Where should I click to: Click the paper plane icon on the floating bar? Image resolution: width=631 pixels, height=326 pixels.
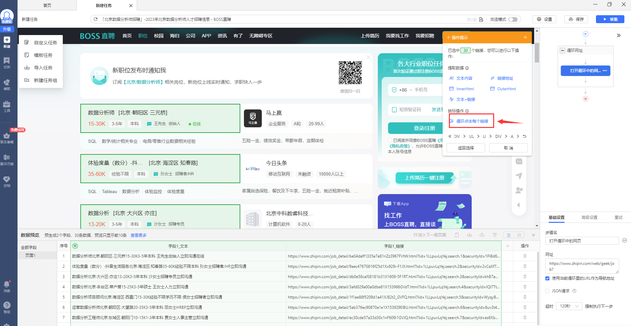(519, 176)
